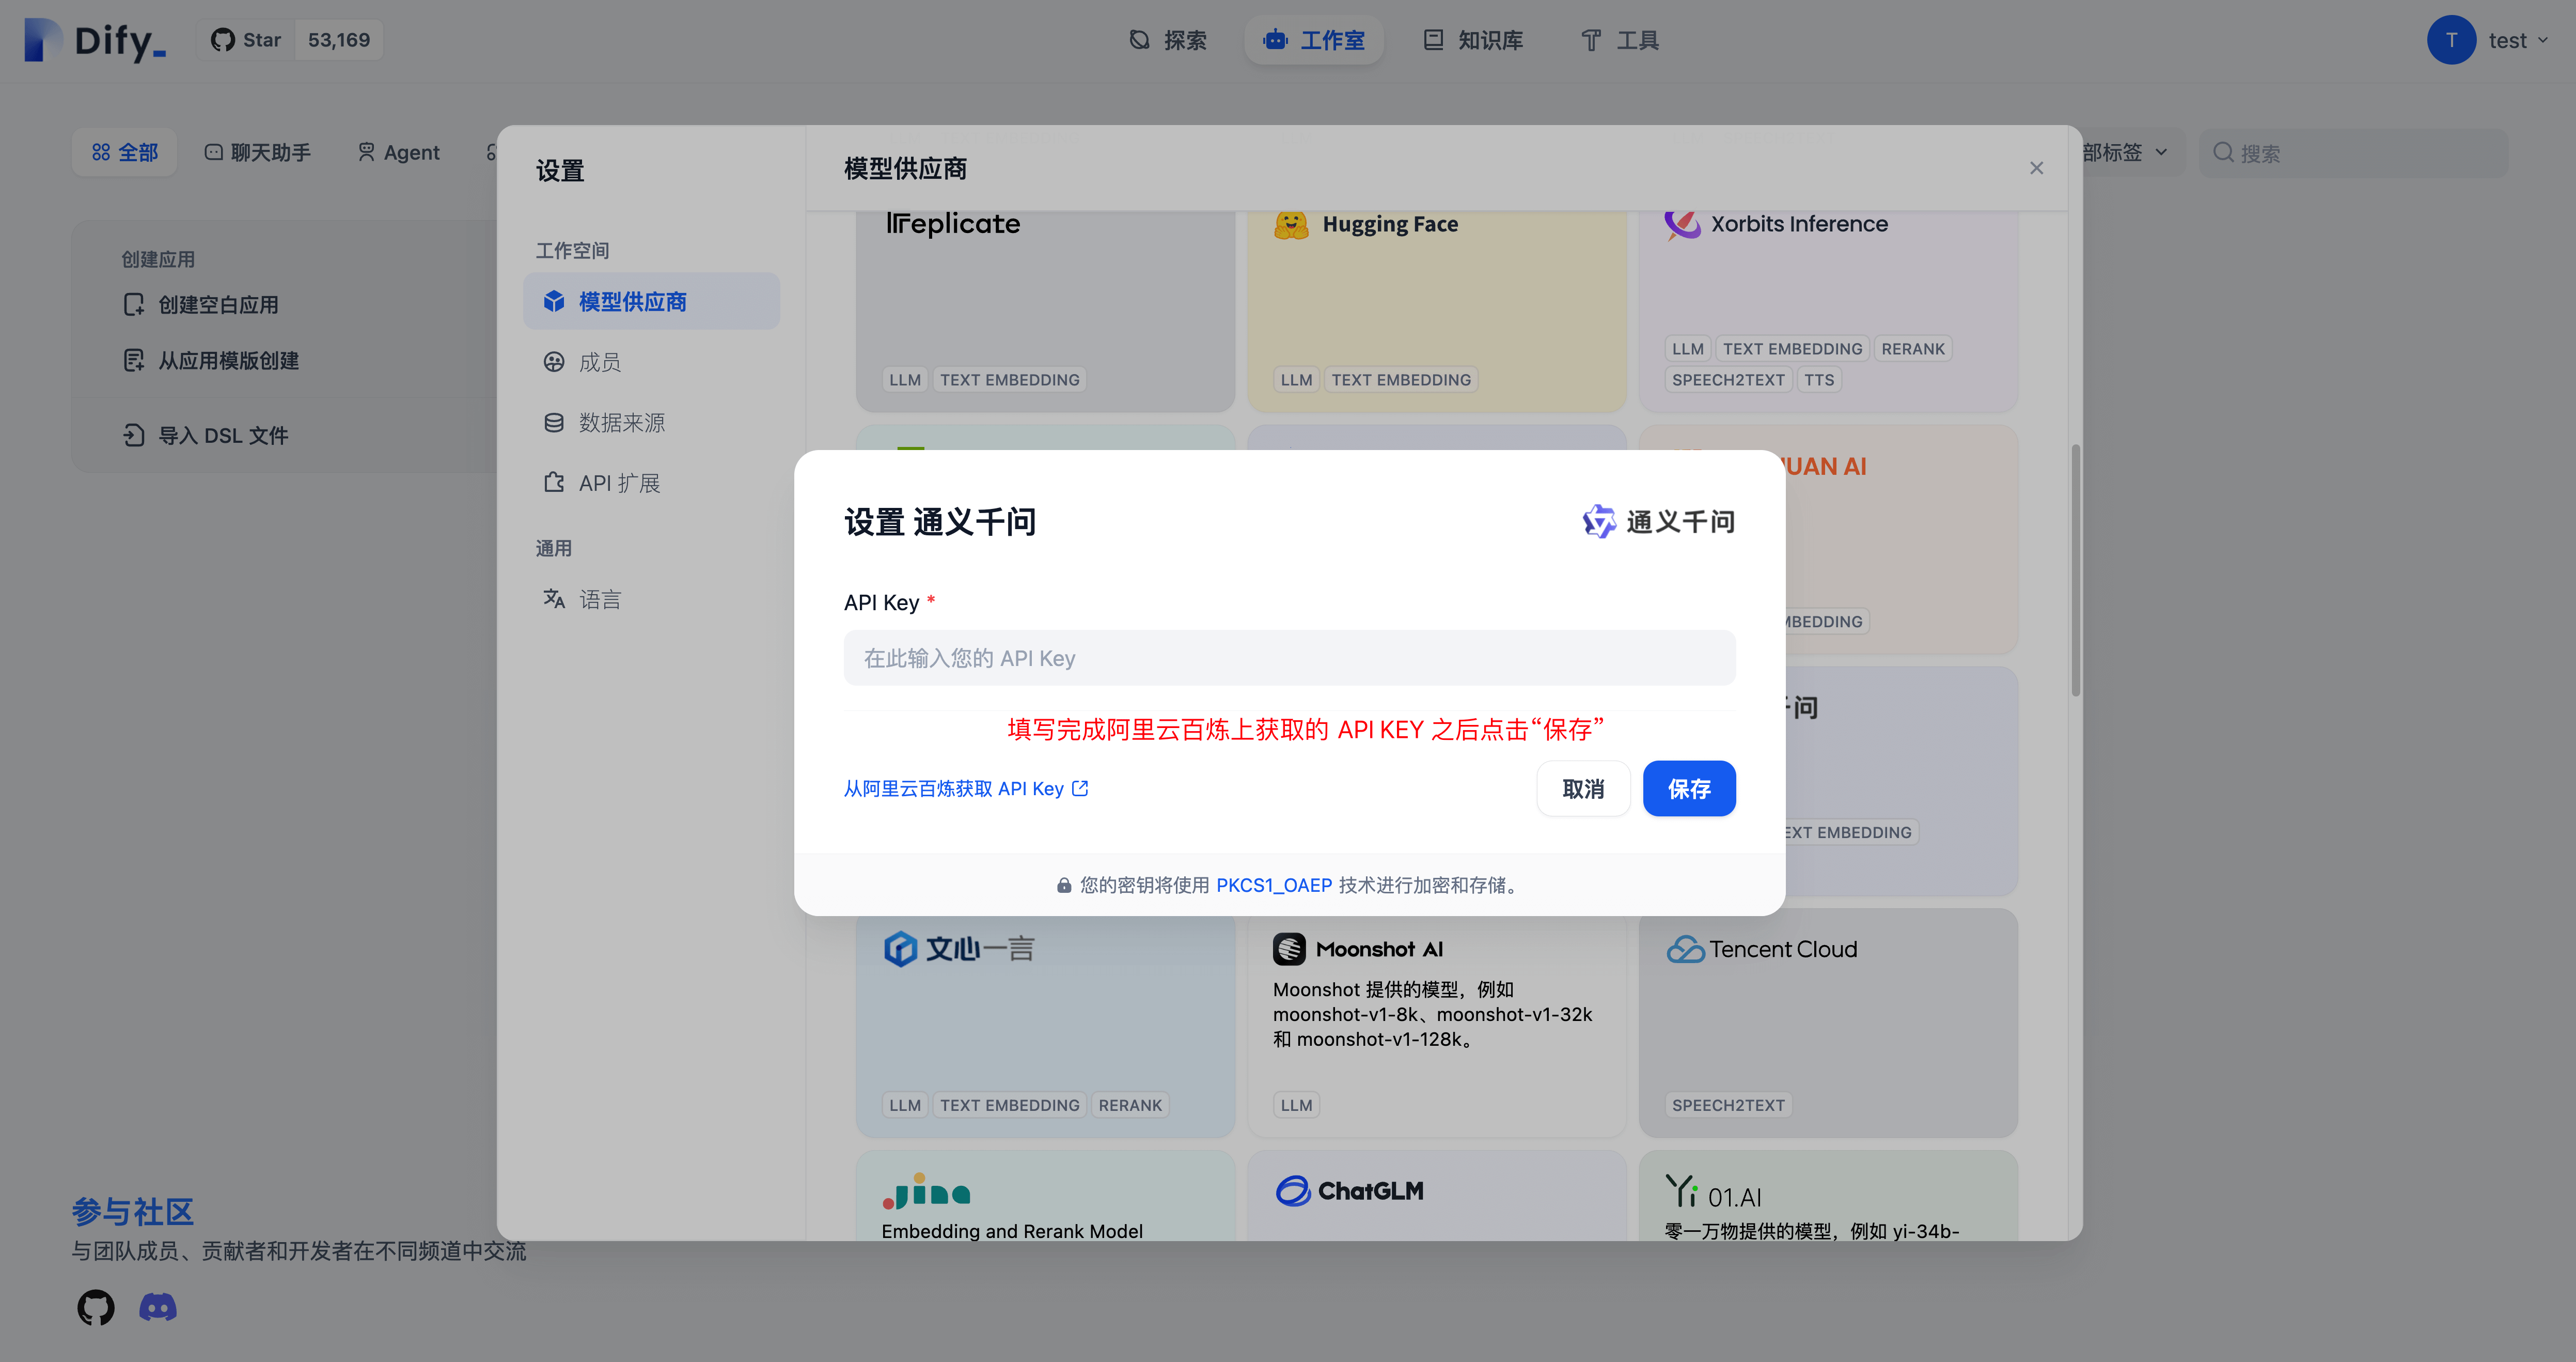Click the 保存 save button
This screenshot has width=2576, height=1362.
coord(1688,788)
